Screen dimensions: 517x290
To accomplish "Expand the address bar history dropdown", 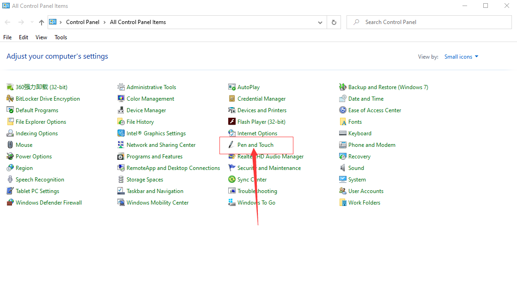I will tap(320, 23).
